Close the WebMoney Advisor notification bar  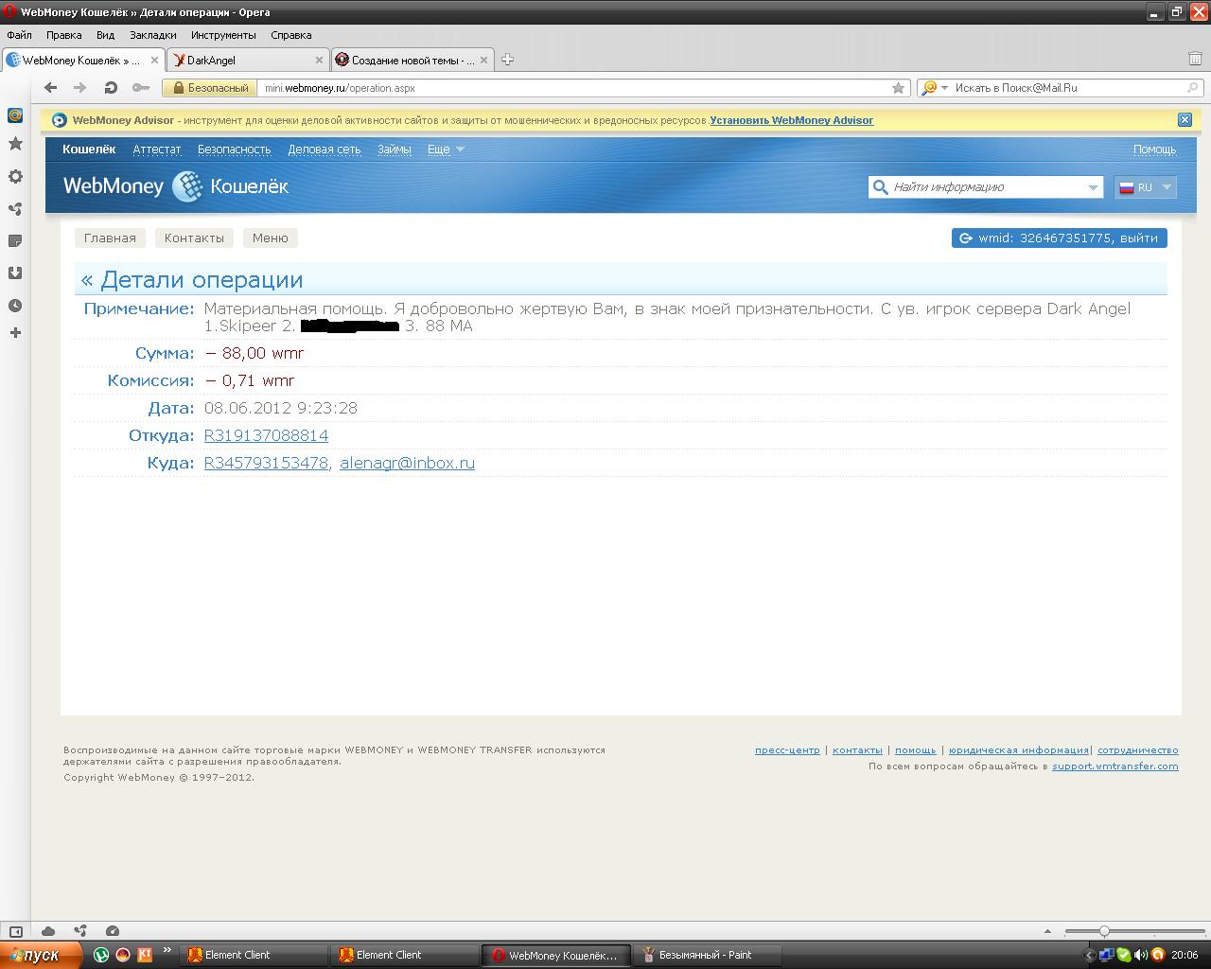pyautogui.click(x=1185, y=119)
